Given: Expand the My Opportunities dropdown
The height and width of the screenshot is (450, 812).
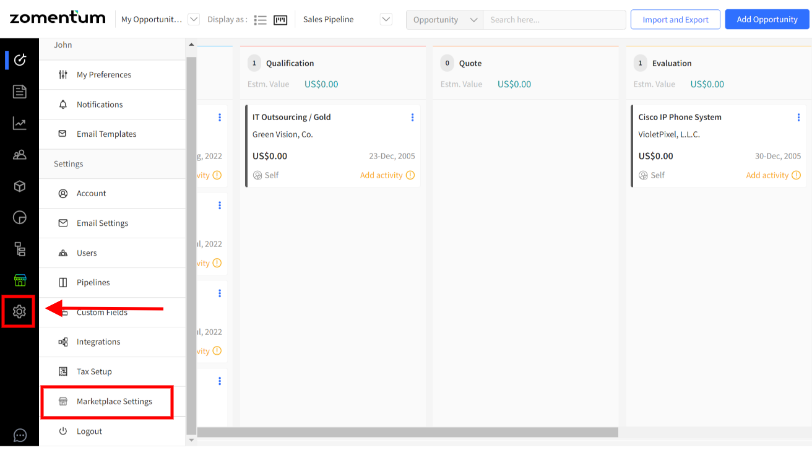Looking at the screenshot, I should [192, 19].
